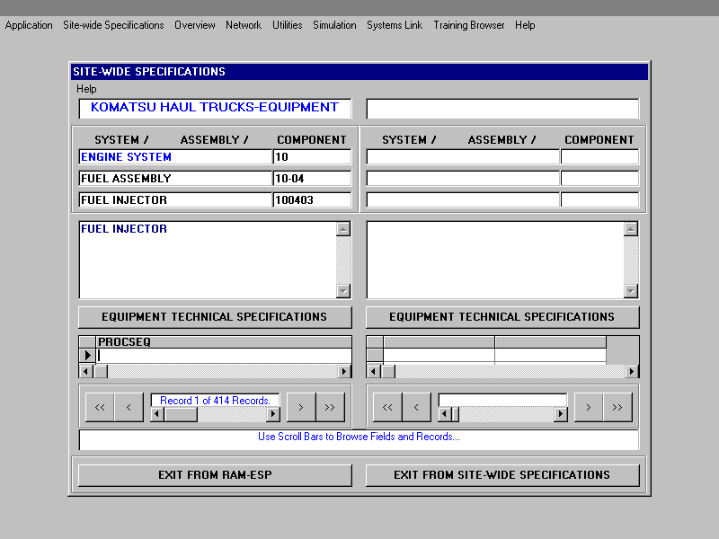
Task: Click scroll-up arrow of right empty description box
Action: pyautogui.click(x=631, y=229)
